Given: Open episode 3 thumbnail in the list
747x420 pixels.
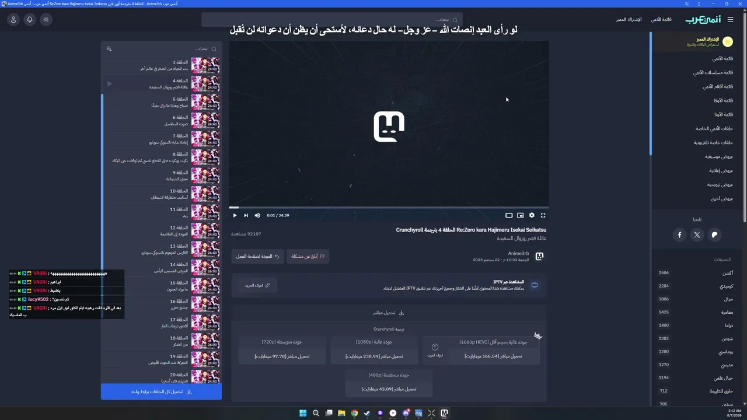Looking at the screenshot, I should coord(205,65).
